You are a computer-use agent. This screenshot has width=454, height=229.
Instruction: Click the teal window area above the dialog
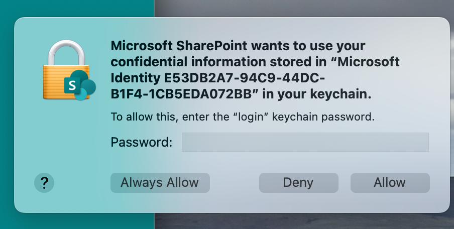(x=75, y=8)
